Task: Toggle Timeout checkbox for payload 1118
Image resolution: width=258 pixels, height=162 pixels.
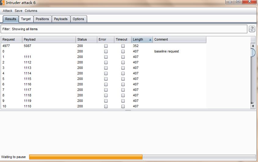Action: [x=123, y=95]
